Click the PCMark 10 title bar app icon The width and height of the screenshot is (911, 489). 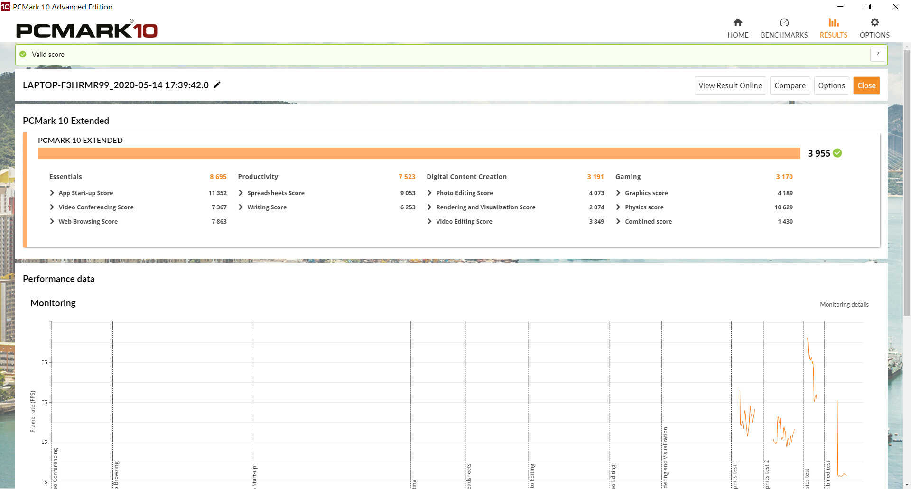[5, 7]
